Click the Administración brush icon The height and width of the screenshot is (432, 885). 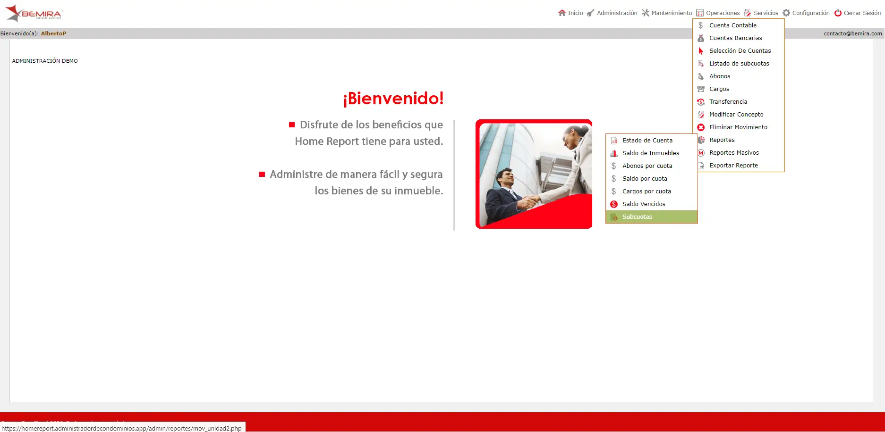coord(591,13)
